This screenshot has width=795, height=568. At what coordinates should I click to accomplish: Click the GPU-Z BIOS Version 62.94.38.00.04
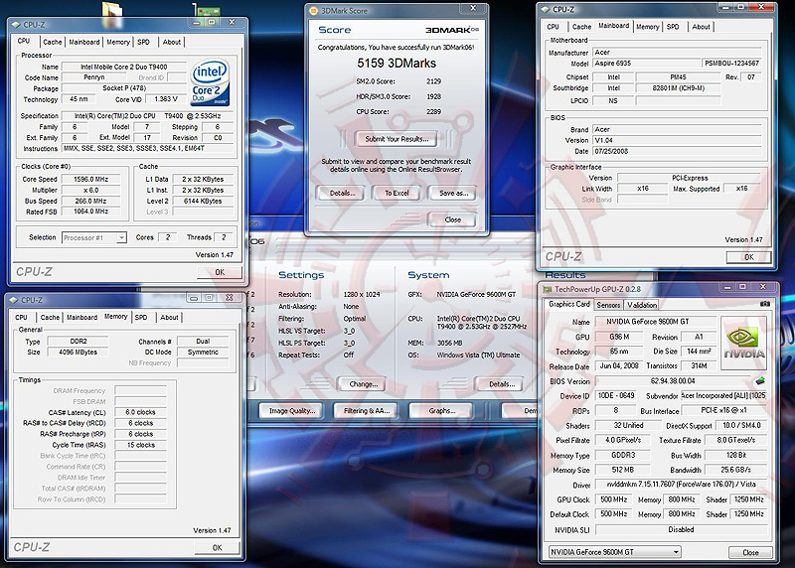[673, 381]
